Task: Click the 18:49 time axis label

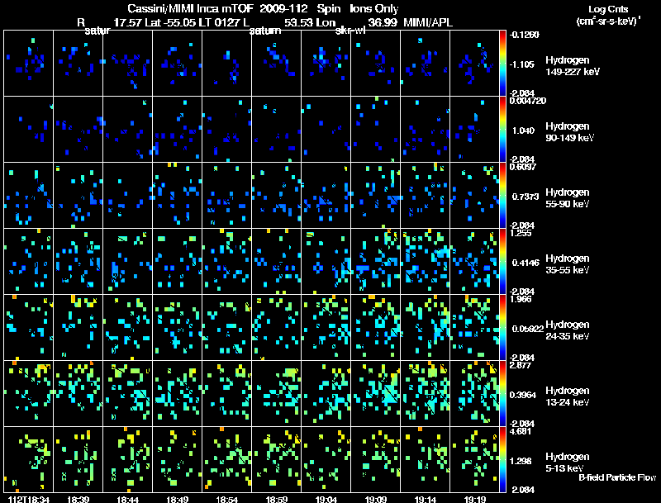Action: pyautogui.click(x=178, y=499)
